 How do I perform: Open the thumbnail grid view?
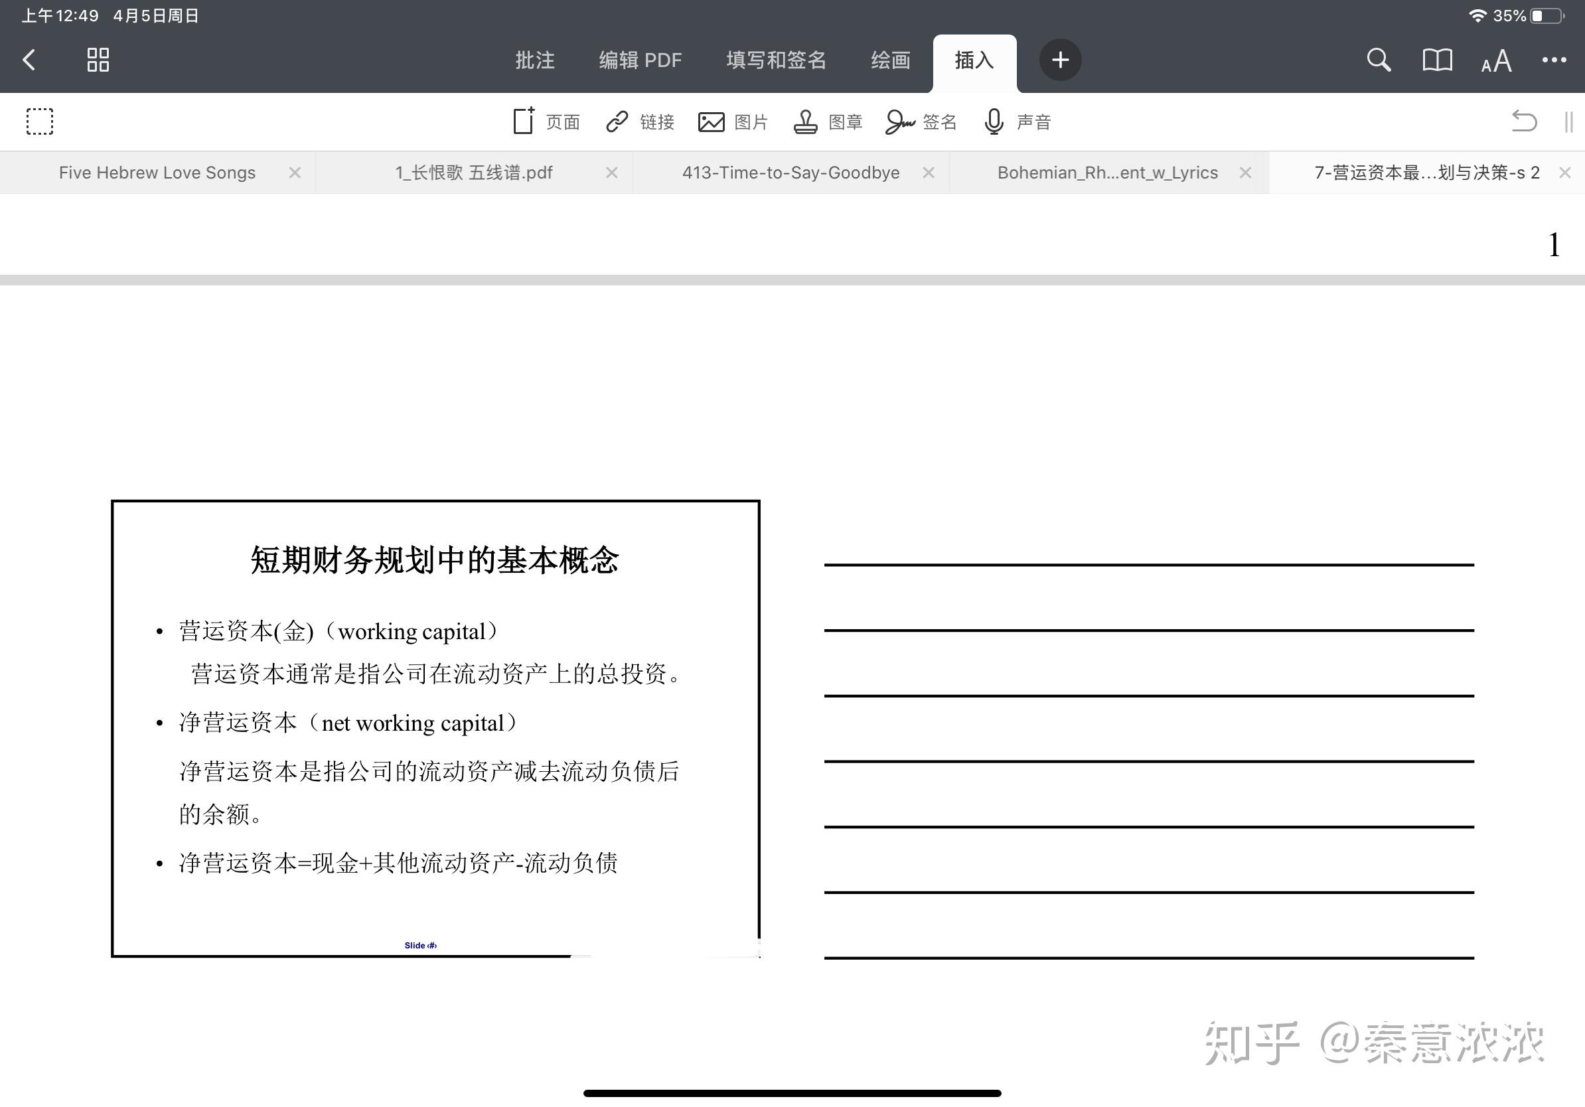coord(98,60)
